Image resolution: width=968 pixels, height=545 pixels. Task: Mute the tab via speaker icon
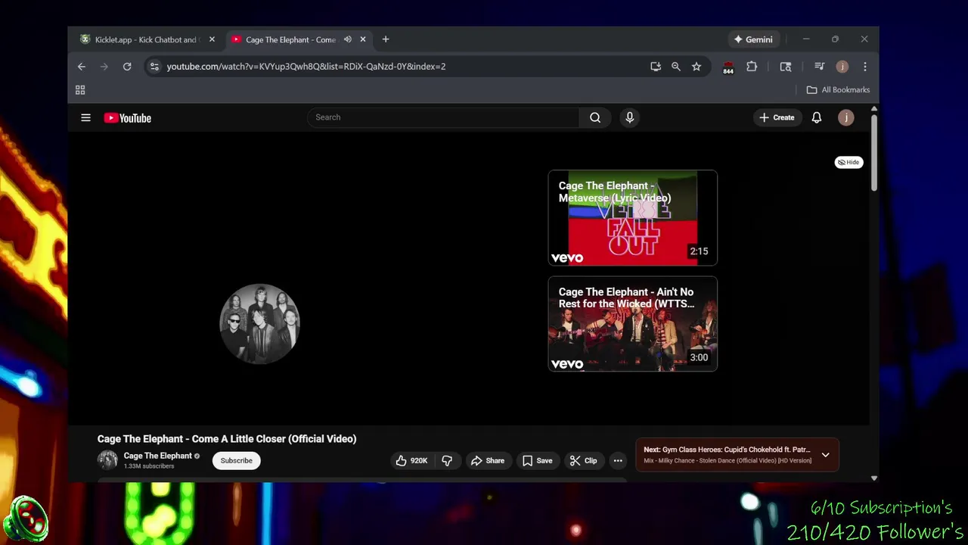[348, 39]
